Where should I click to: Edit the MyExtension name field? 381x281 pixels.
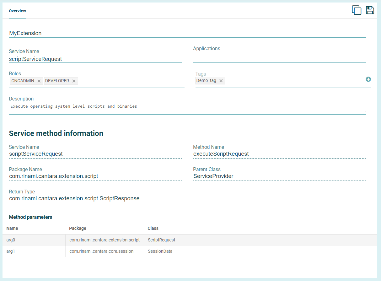tap(187, 33)
